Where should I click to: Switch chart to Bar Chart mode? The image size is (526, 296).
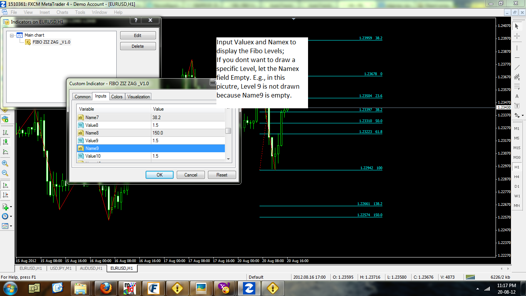[5, 132]
